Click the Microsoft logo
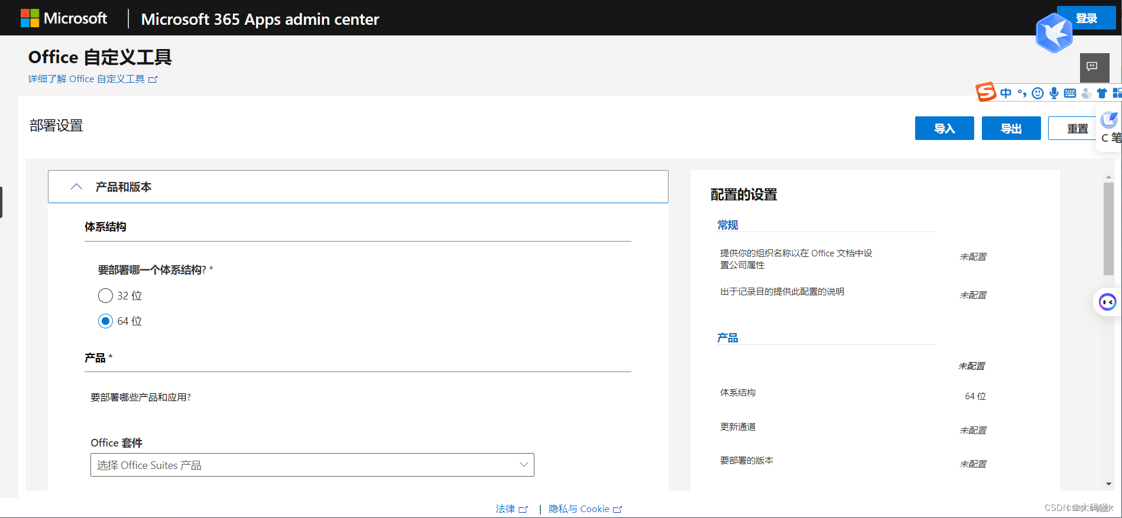Image resolution: width=1122 pixels, height=518 pixels. tap(64, 18)
